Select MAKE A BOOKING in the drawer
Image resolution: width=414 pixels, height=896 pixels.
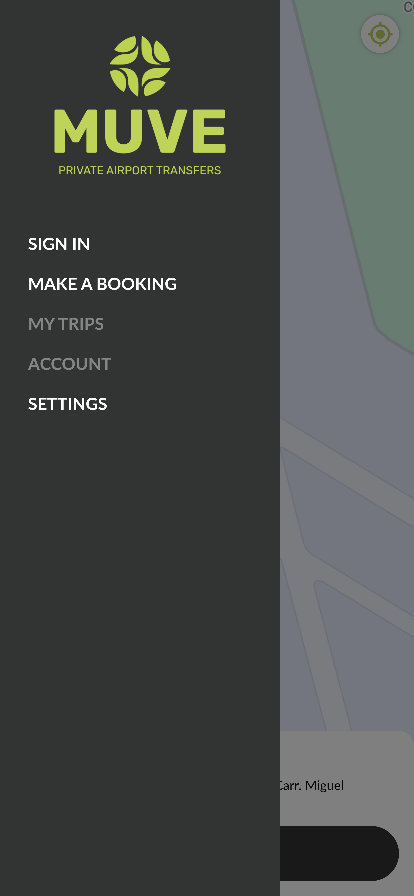(103, 284)
